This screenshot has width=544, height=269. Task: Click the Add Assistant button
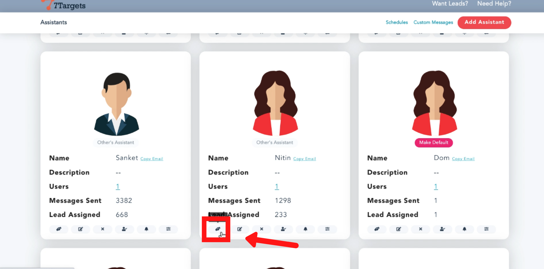(x=484, y=22)
